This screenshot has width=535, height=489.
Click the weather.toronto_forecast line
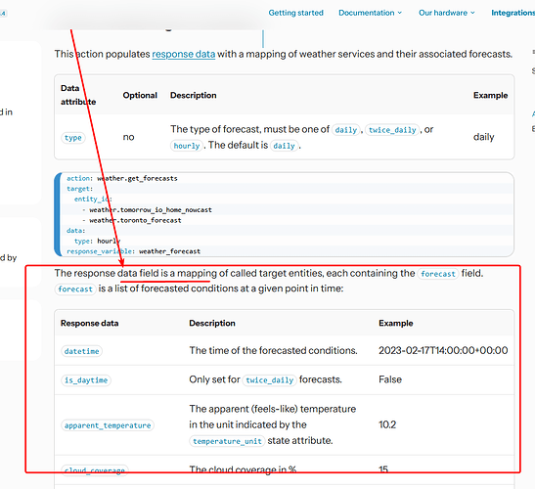click(x=132, y=220)
